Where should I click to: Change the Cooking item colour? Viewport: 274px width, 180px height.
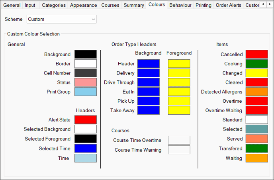click(257, 64)
